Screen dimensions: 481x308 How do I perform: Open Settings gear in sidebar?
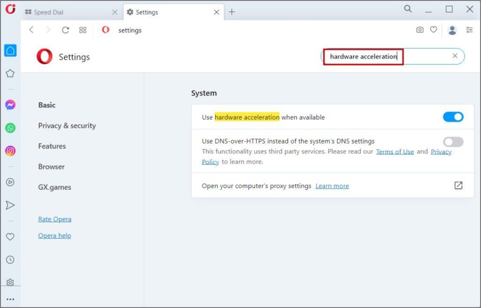click(x=10, y=282)
